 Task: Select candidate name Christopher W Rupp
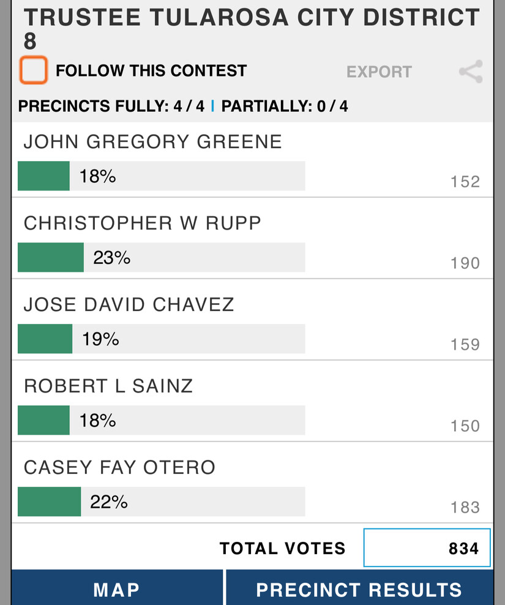coord(142,223)
